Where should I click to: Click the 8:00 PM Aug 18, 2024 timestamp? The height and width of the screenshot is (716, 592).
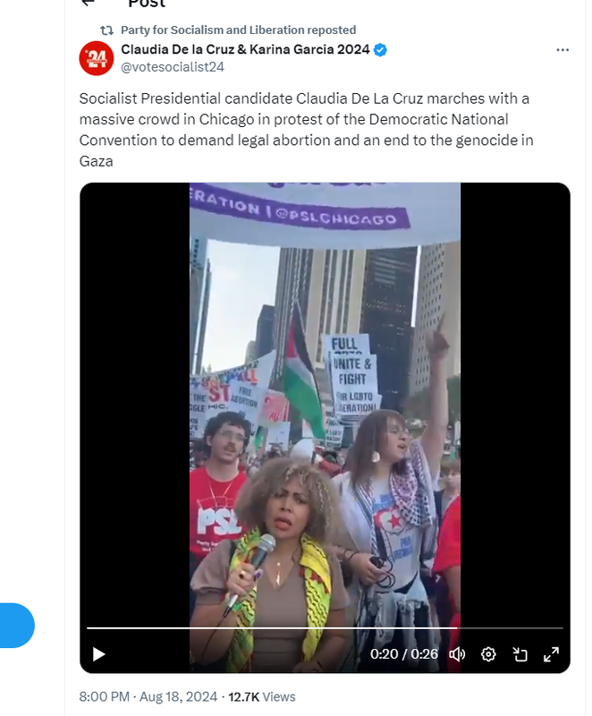coord(148,696)
